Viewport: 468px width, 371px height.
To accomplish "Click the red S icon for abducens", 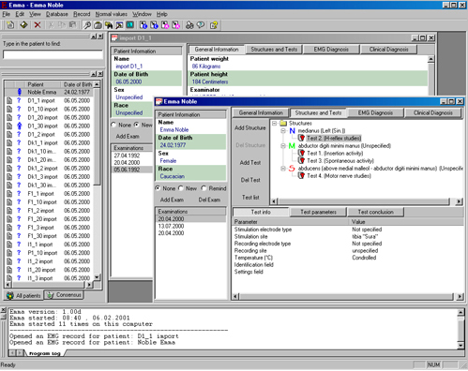I will click(x=292, y=169).
